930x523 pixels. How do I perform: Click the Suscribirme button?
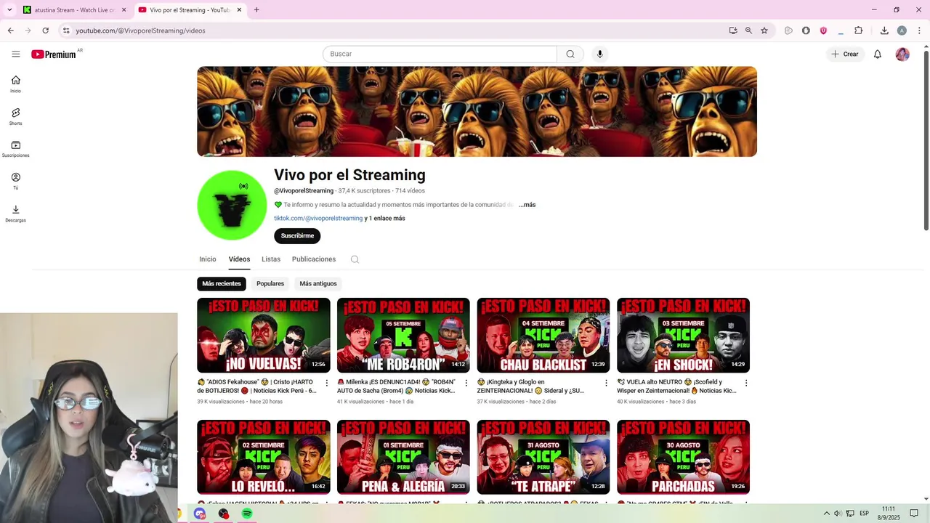pos(297,236)
